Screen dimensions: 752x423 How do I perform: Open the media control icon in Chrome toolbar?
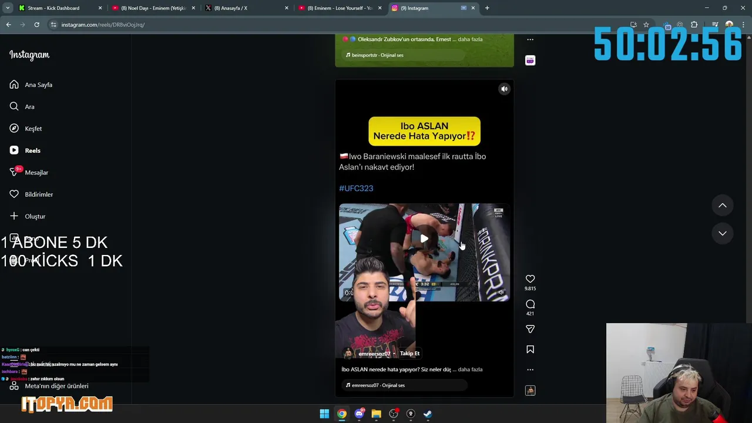pyautogui.click(x=715, y=25)
